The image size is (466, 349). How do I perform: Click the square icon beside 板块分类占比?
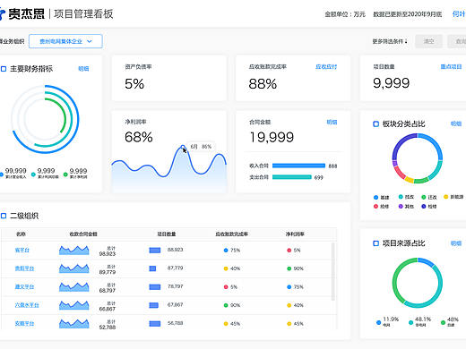coord(376,124)
